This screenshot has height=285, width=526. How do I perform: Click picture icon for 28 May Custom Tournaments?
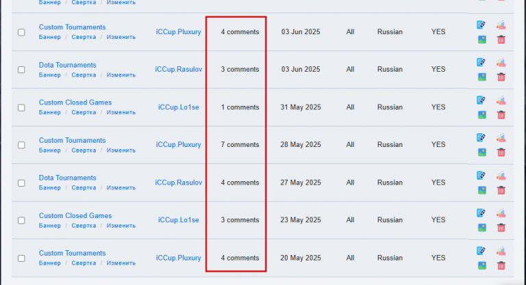pos(482,152)
